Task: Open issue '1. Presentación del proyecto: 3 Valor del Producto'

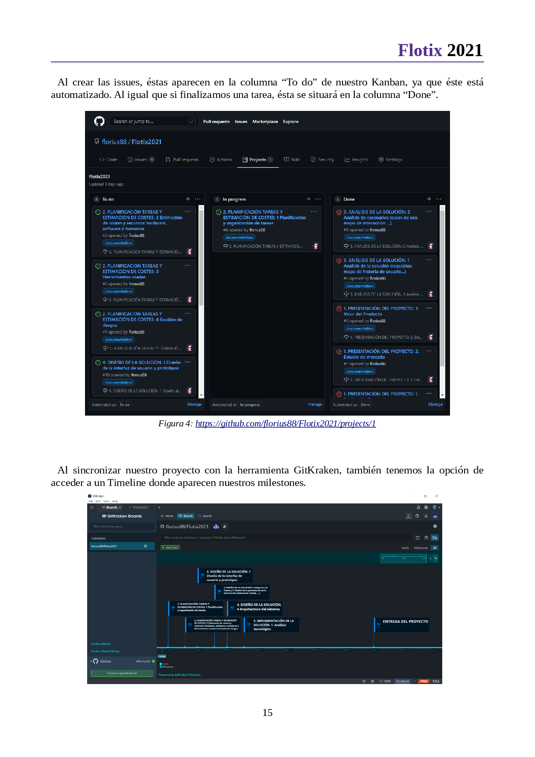Action: (381, 311)
